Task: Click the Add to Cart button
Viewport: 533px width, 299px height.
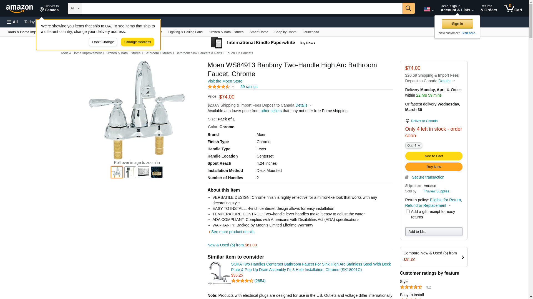Action: 434,156
